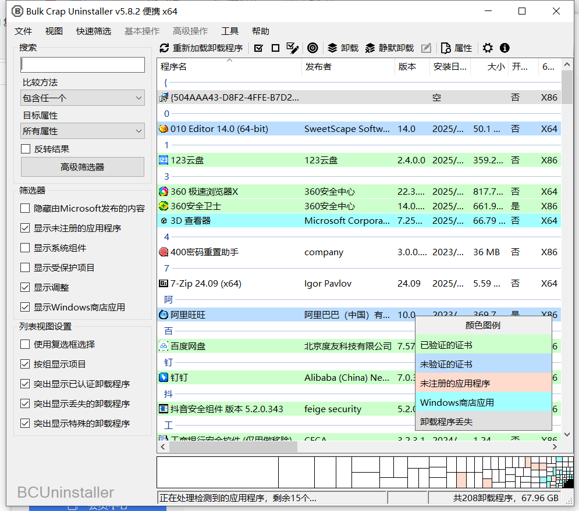Click the 抖音安全组件 icon
Image resolution: width=579 pixels, height=511 pixels.
[x=164, y=409]
